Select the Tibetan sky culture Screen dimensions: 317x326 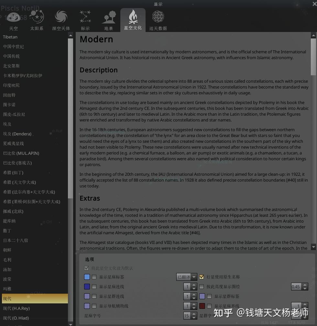[35, 37]
